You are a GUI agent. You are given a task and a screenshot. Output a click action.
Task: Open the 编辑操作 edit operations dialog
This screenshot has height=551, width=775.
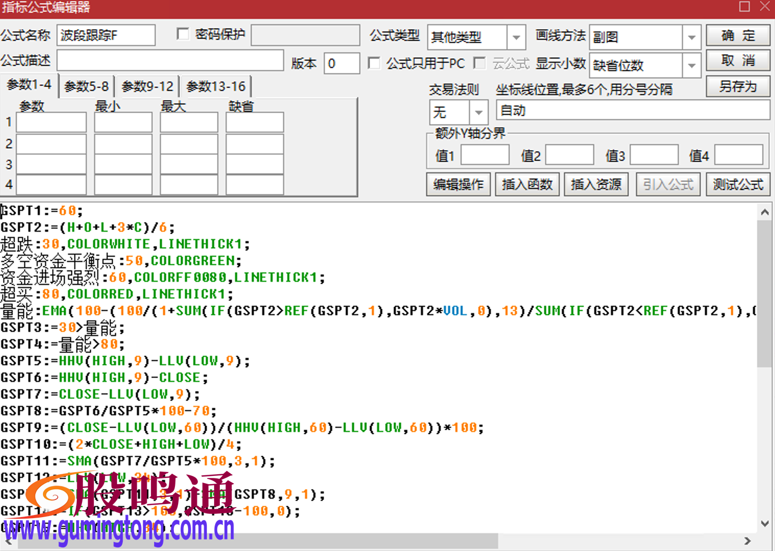click(x=458, y=184)
